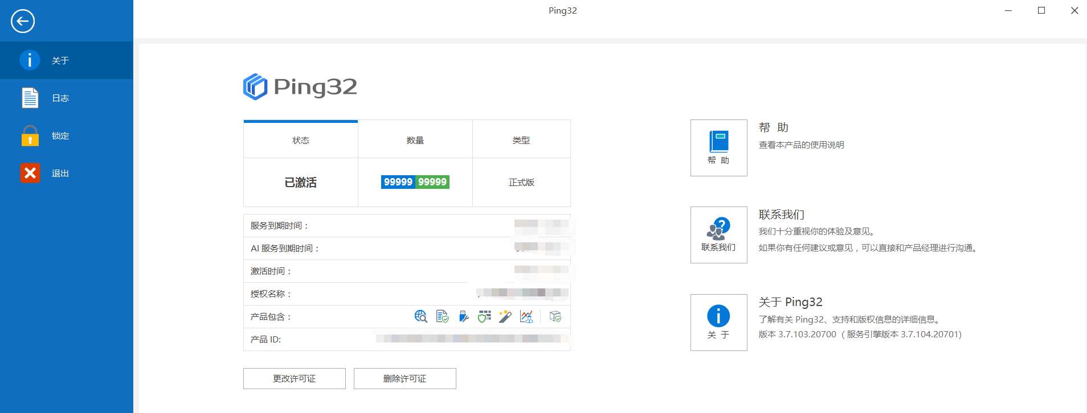Image resolution: width=1087 pixels, height=413 pixels.
Task: Click the 正式版 type value
Action: pyautogui.click(x=521, y=183)
